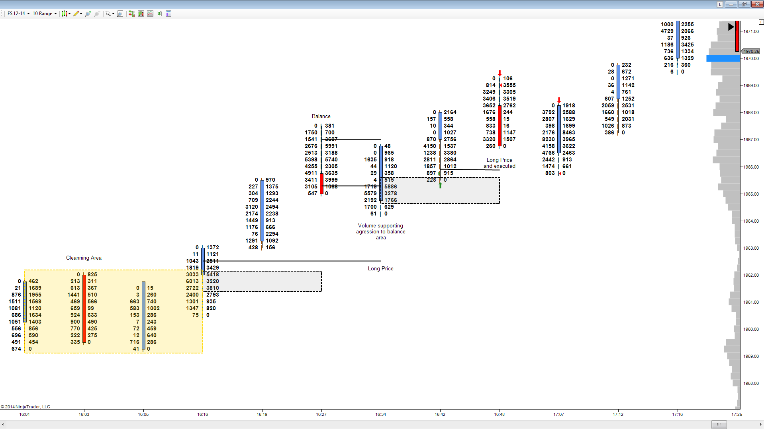Click the horizontal scrollbar thumb

pyautogui.click(x=719, y=424)
